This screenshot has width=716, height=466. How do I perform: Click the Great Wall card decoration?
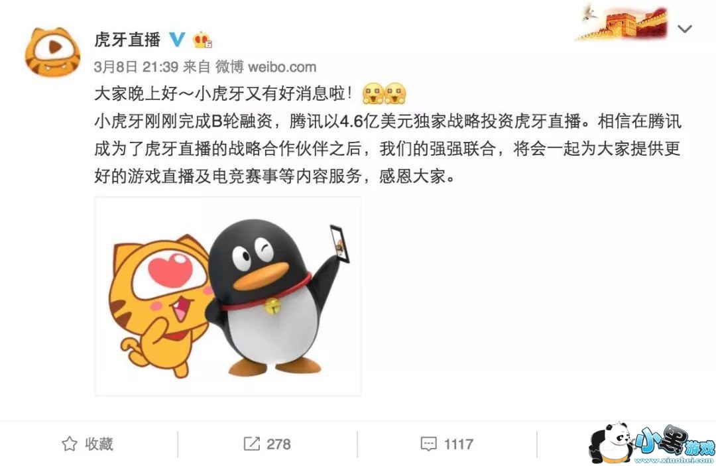[623, 23]
